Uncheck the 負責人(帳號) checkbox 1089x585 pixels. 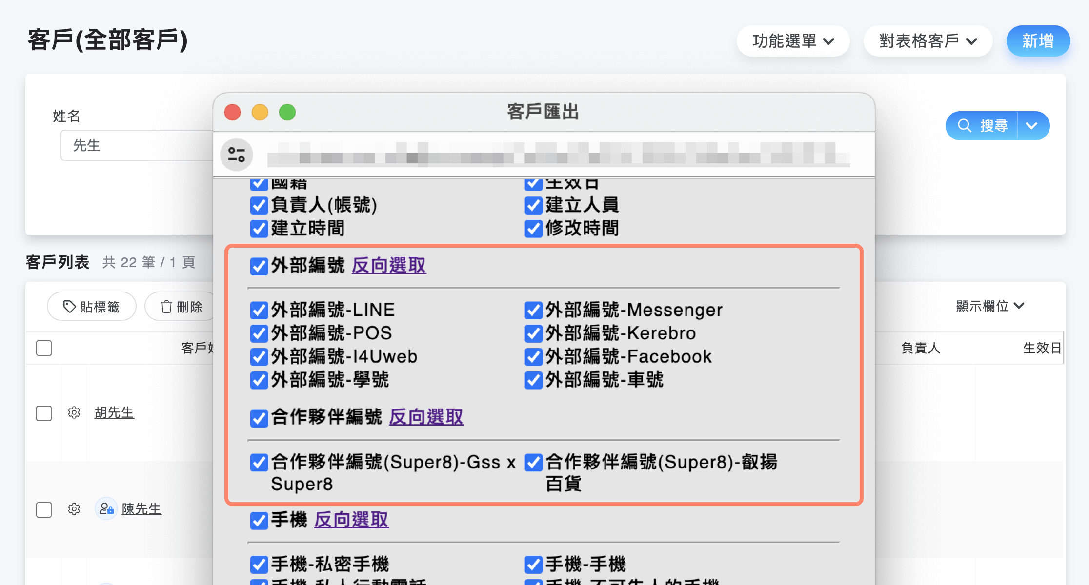(x=259, y=205)
